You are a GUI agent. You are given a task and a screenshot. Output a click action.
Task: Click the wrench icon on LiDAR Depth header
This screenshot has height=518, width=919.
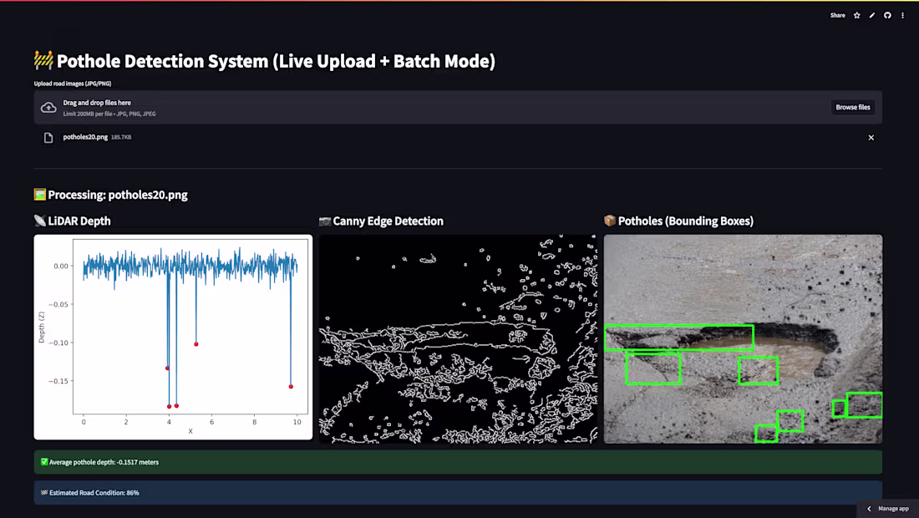coord(39,221)
